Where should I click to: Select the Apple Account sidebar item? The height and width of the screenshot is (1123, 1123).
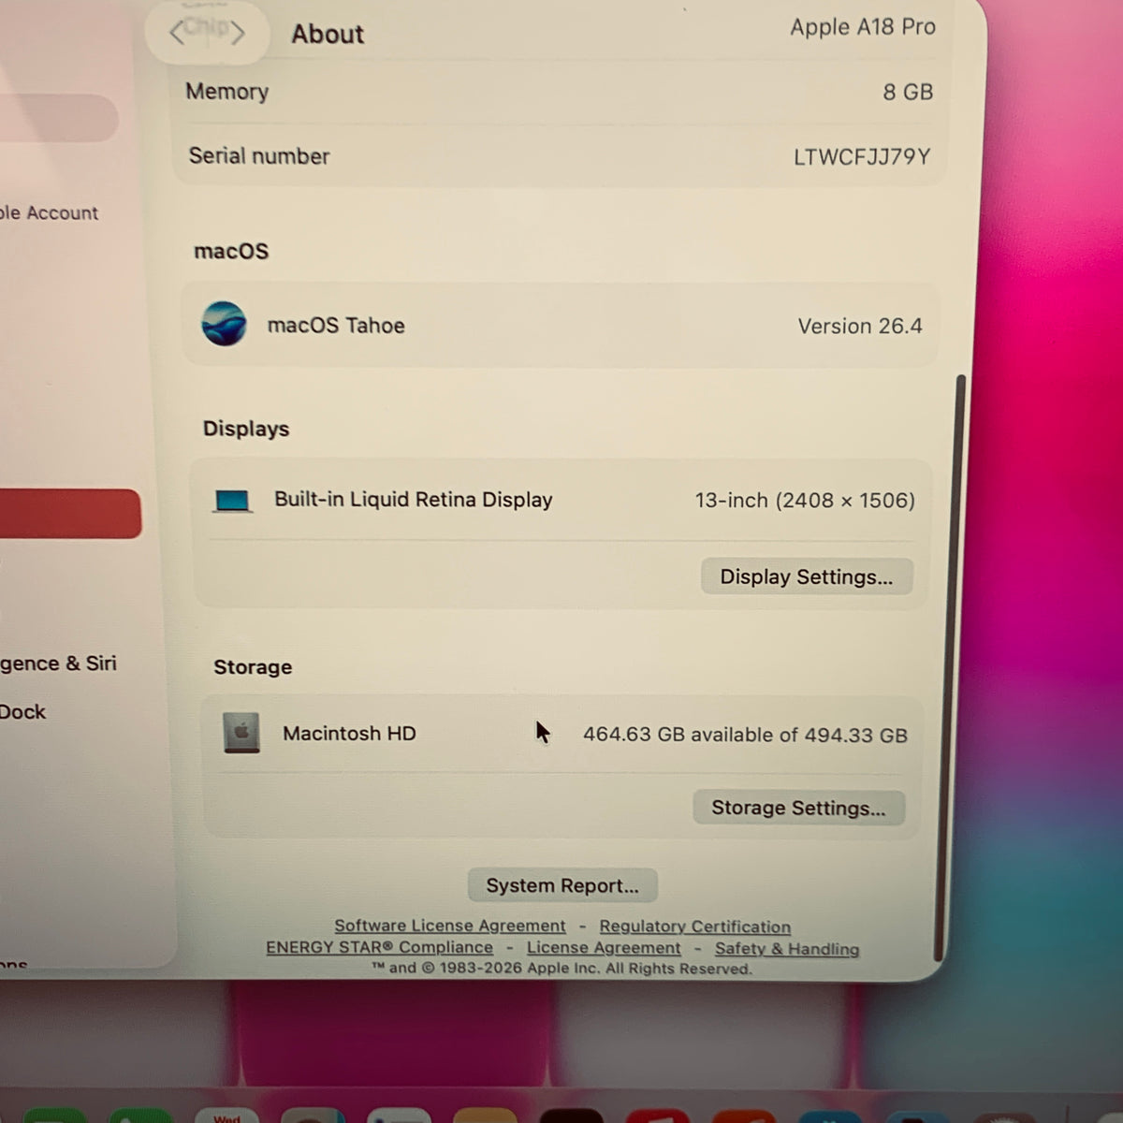pyautogui.click(x=49, y=213)
